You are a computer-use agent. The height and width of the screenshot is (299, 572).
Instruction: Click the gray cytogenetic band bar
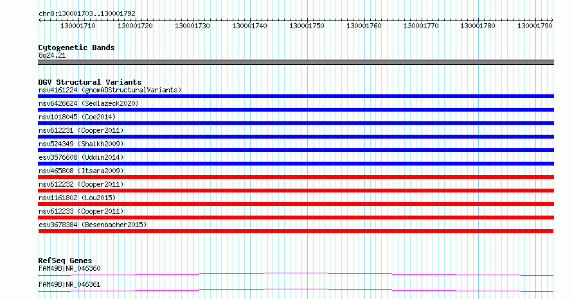coord(296,62)
